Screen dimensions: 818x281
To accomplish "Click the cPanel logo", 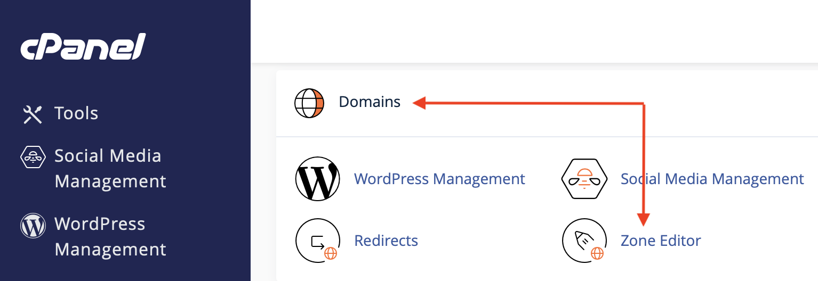I will point(83,46).
